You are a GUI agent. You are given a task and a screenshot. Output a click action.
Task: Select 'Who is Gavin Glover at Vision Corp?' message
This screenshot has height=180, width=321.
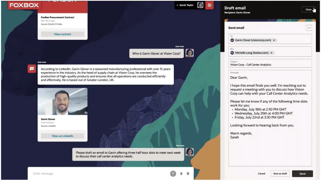tap(156, 54)
